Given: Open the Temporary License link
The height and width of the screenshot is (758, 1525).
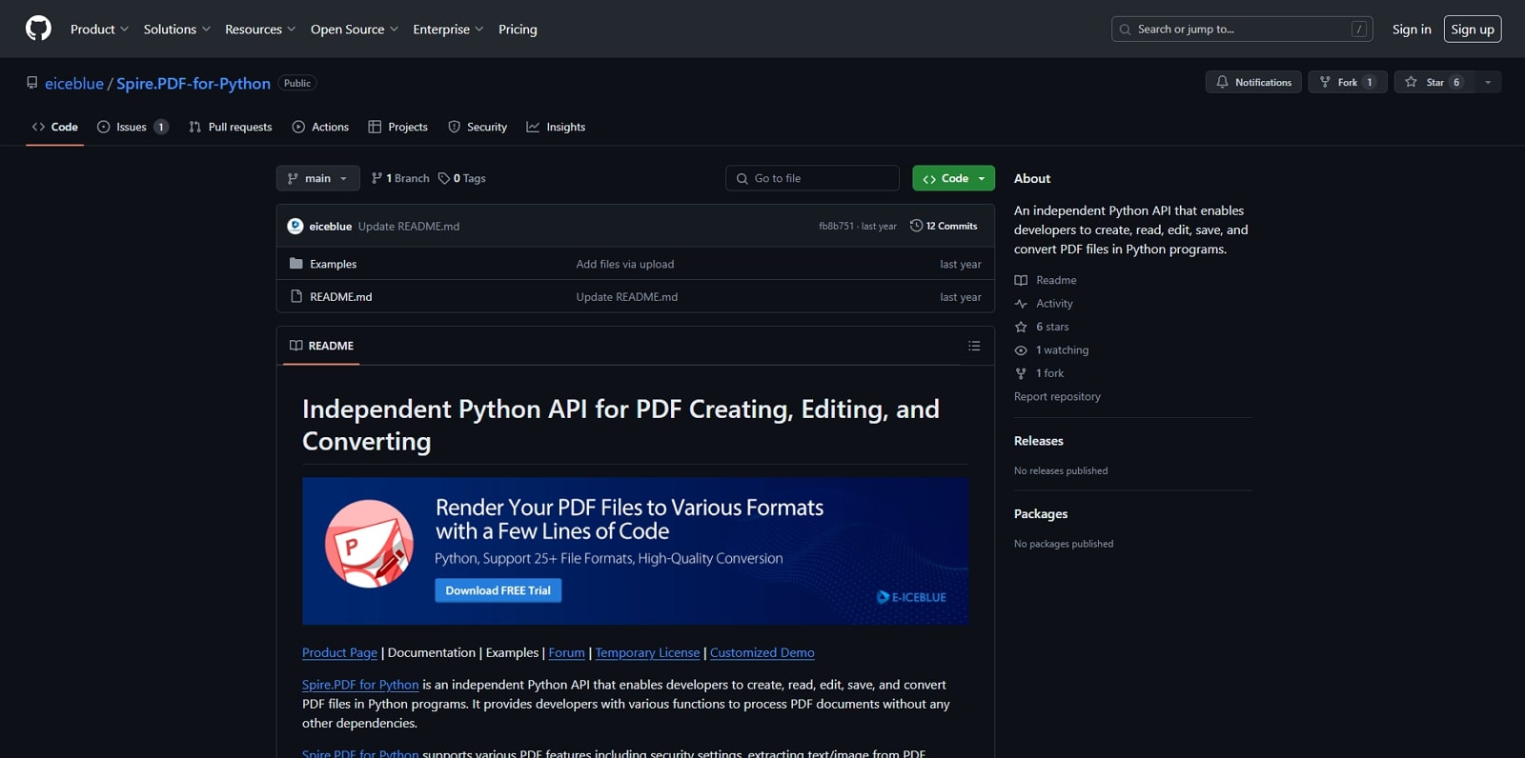Looking at the screenshot, I should [x=647, y=652].
